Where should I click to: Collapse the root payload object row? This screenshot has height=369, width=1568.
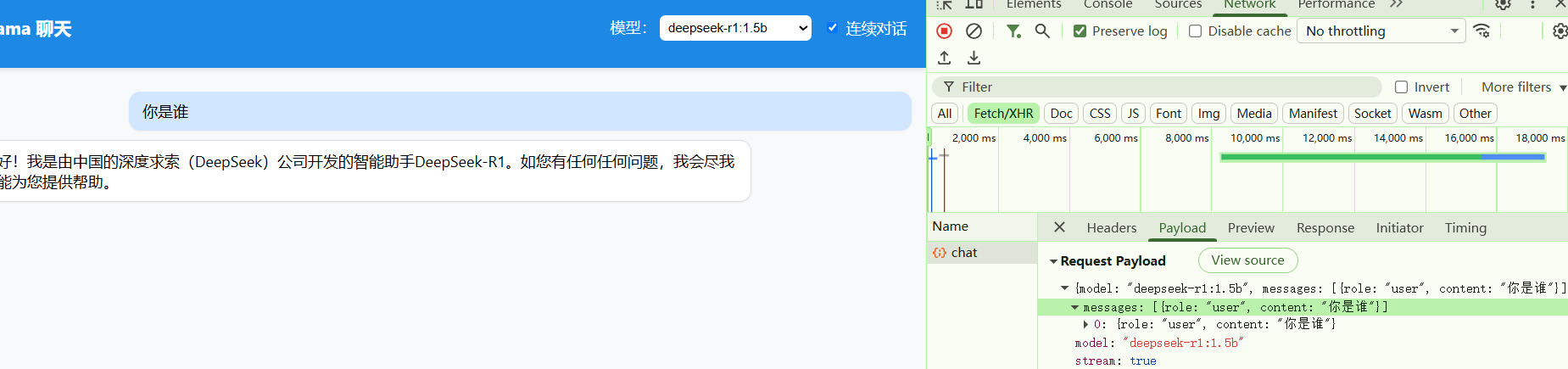click(1064, 288)
